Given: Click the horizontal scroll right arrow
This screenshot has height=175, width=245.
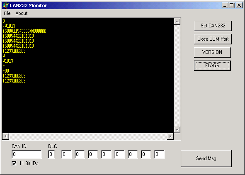Looking at the screenshot, I should point(170,136).
